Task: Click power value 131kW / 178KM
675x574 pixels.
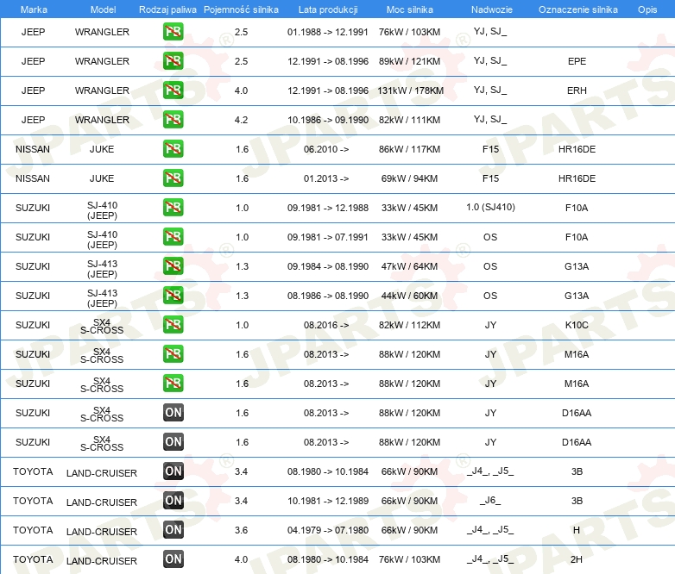Action: (x=410, y=90)
